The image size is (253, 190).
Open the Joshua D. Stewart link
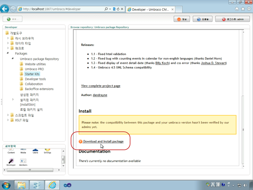(213, 63)
